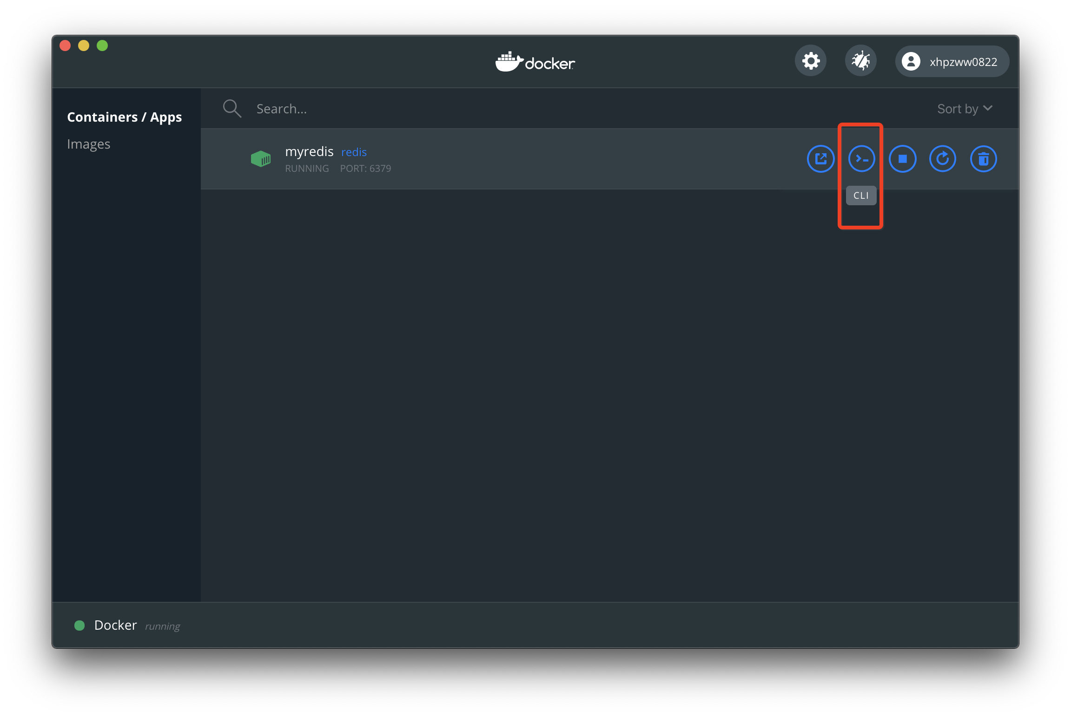Close the Docker window red button
Image resolution: width=1071 pixels, height=717 pixels.
65,46
